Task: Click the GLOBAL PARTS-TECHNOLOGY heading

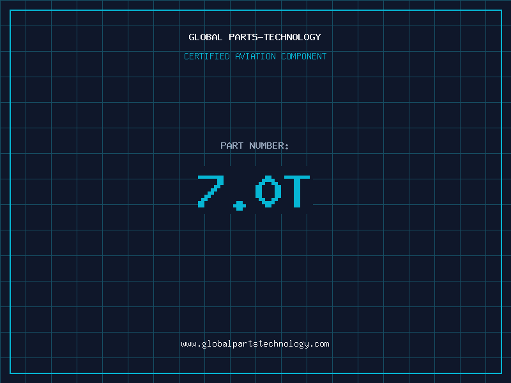Action: pyautogui.click(x=255, y=37)
